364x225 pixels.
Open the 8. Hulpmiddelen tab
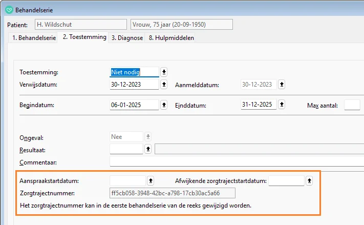tap(170, 38)
